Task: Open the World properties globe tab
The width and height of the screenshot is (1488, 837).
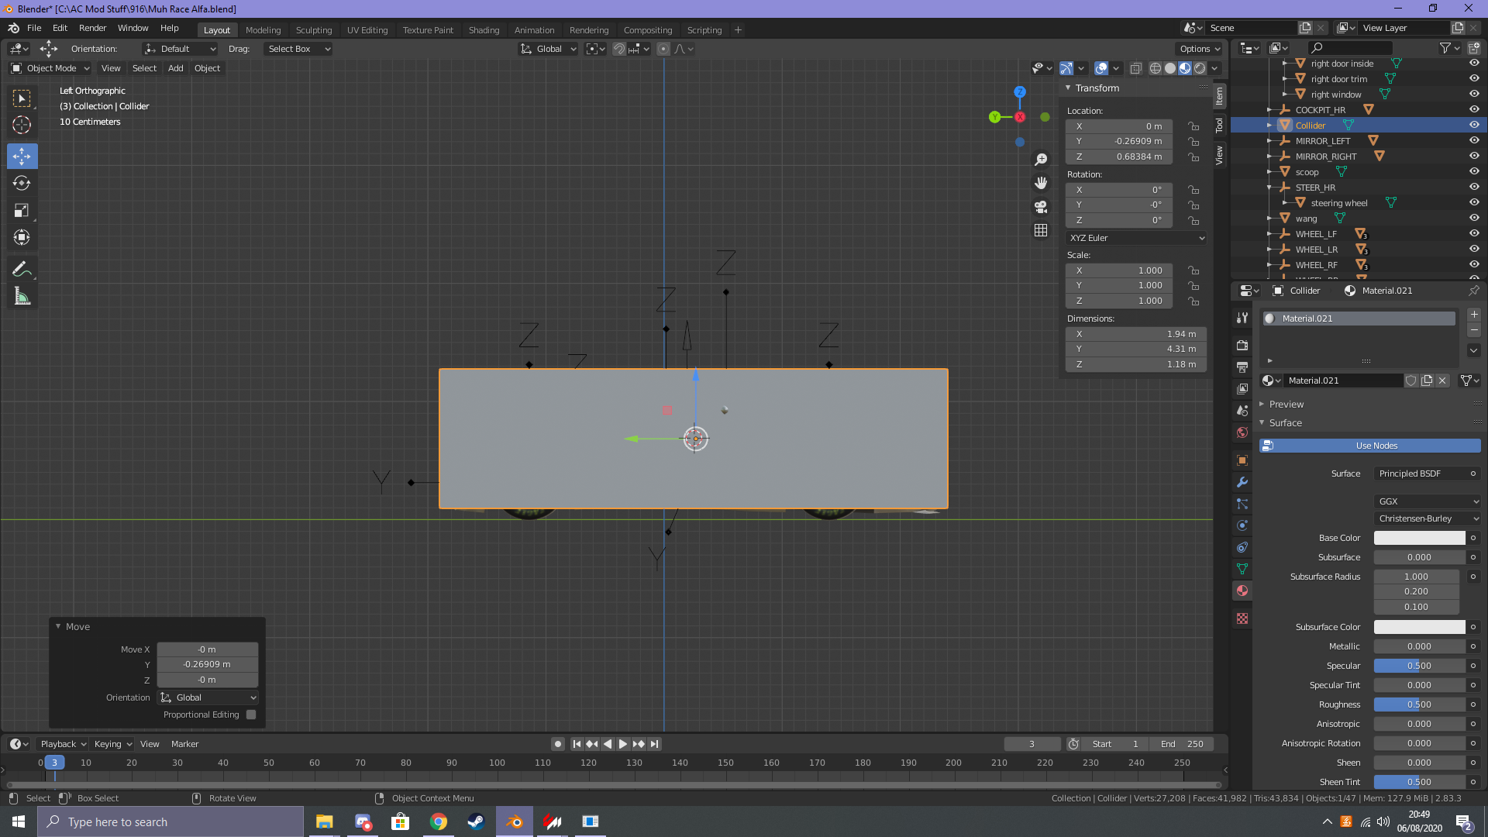Action: [1242, 432]
